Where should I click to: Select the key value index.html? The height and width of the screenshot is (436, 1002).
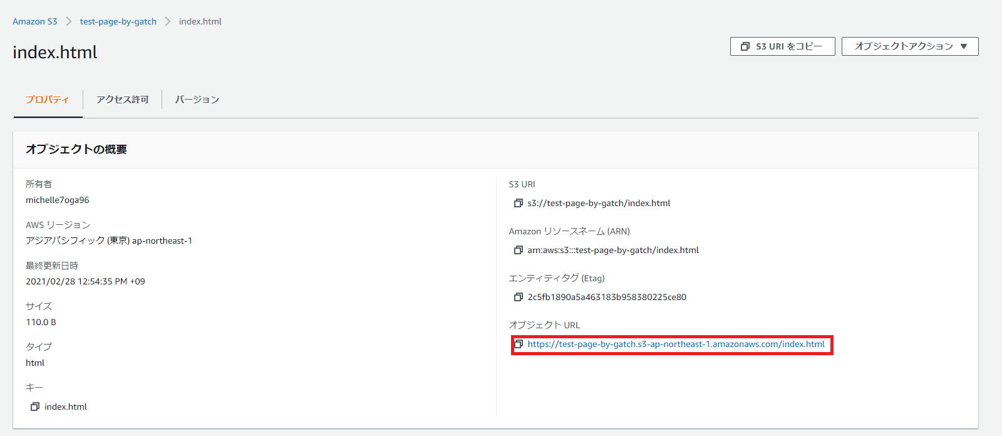point(66,407)
